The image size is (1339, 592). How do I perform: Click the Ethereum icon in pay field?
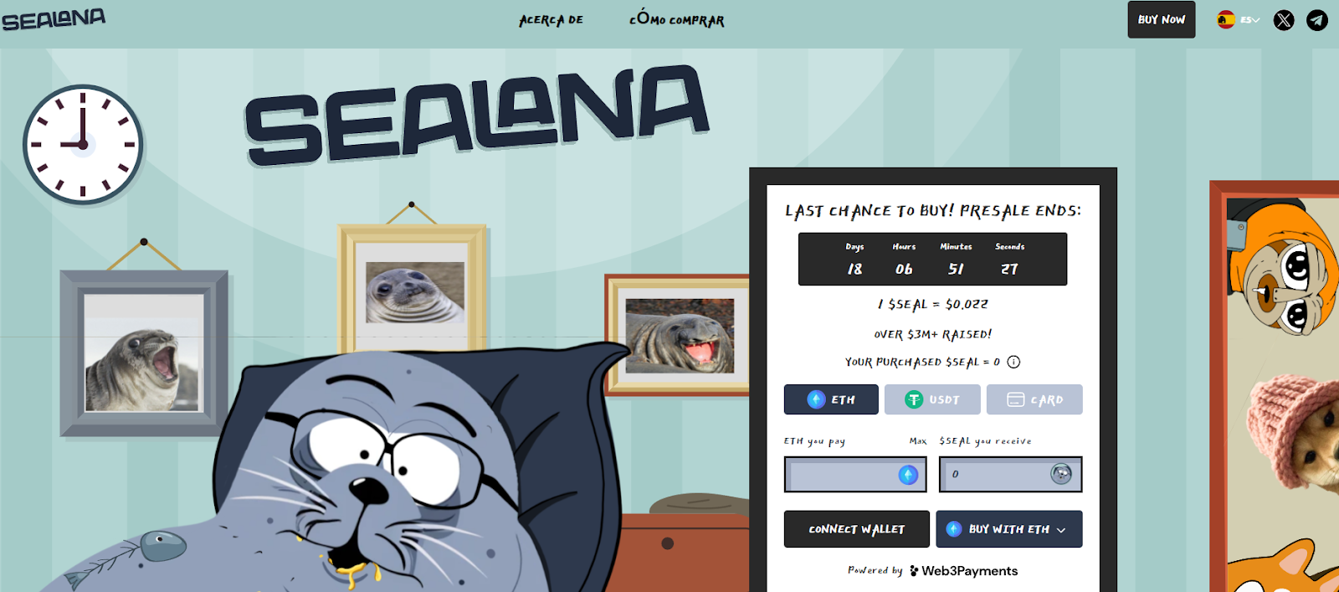point(908,475)
